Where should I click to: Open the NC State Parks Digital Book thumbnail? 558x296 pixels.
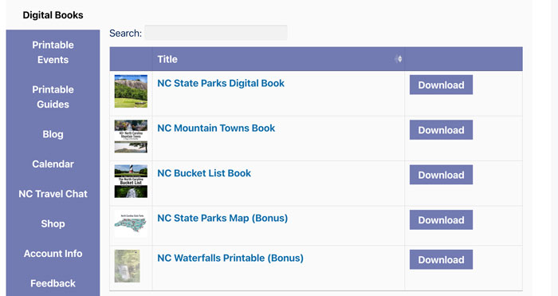(131, 91)
